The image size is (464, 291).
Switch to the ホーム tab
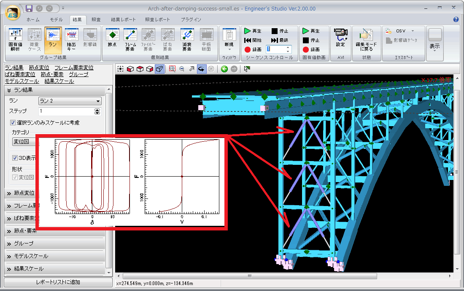point(33,19)
